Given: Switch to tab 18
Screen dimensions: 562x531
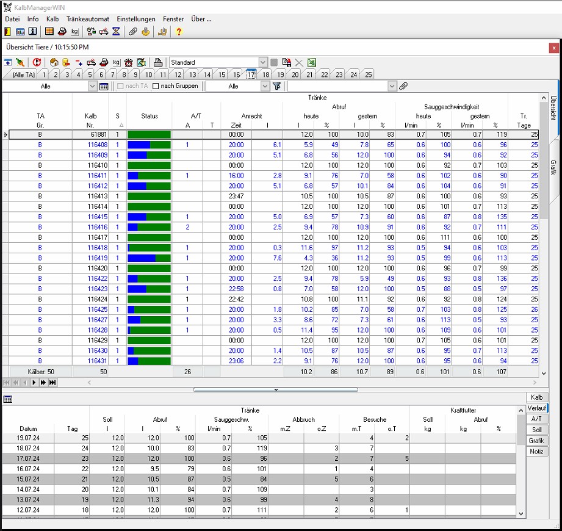Looking at the screenshot, I should point(265,74).
